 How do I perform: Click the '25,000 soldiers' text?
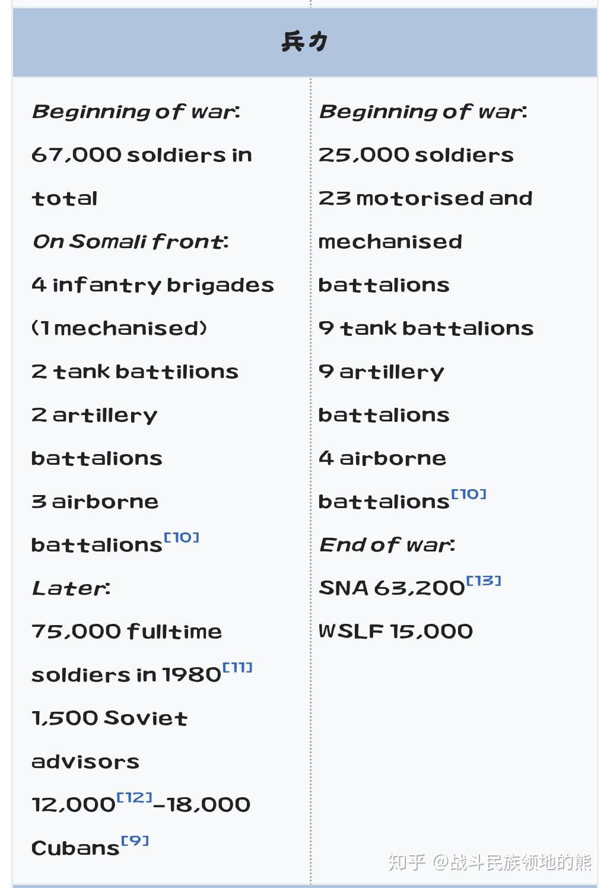pos(416,155)
